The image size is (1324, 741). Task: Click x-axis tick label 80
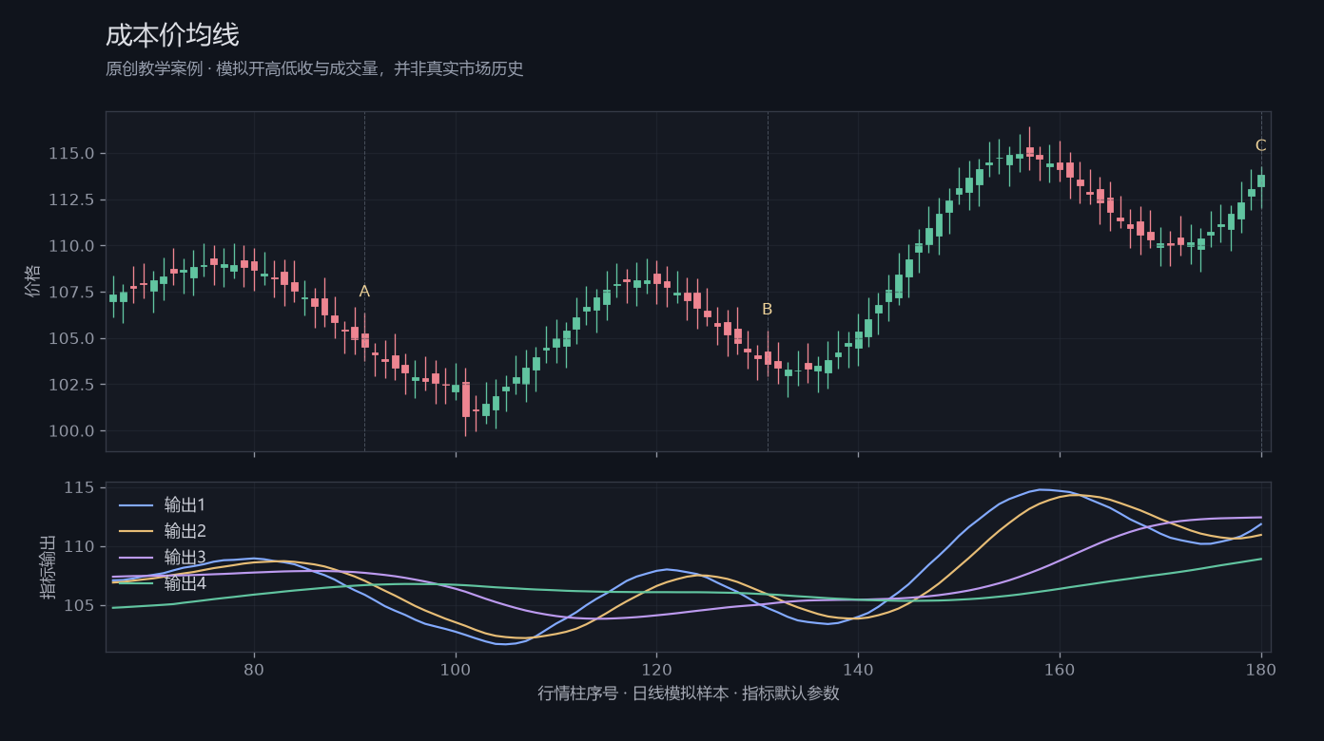pos(254,669)
